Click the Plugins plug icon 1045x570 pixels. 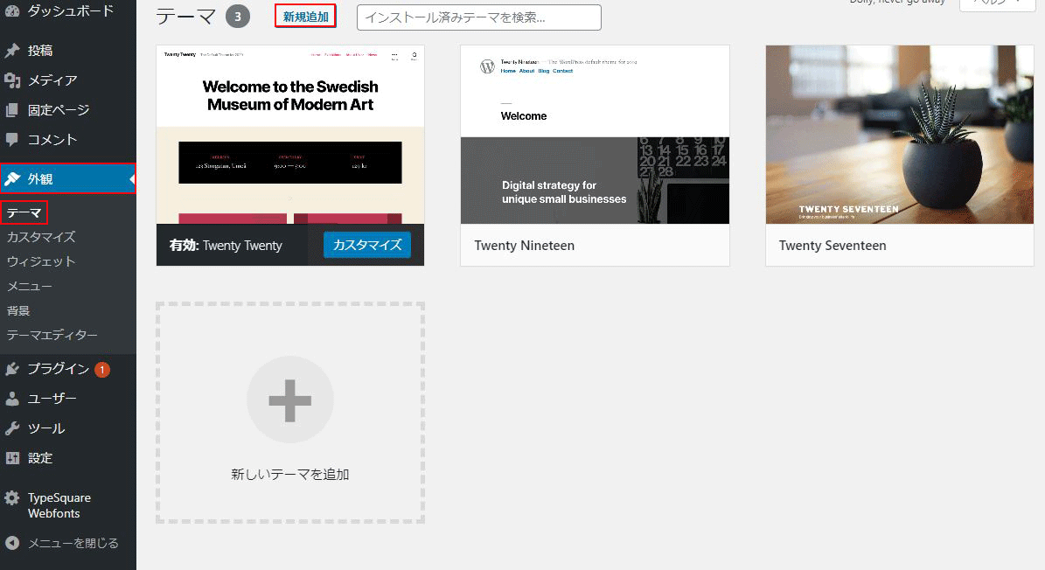tap(12, 369)
